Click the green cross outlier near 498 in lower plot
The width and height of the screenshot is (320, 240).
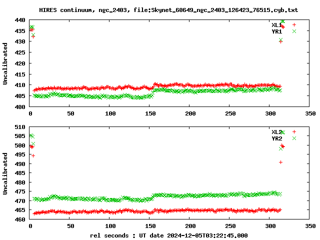click(280, 149)
